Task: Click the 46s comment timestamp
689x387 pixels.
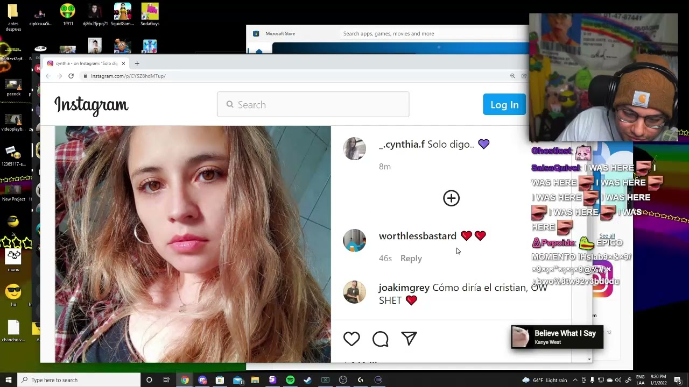Action: (x=385, y=259)
